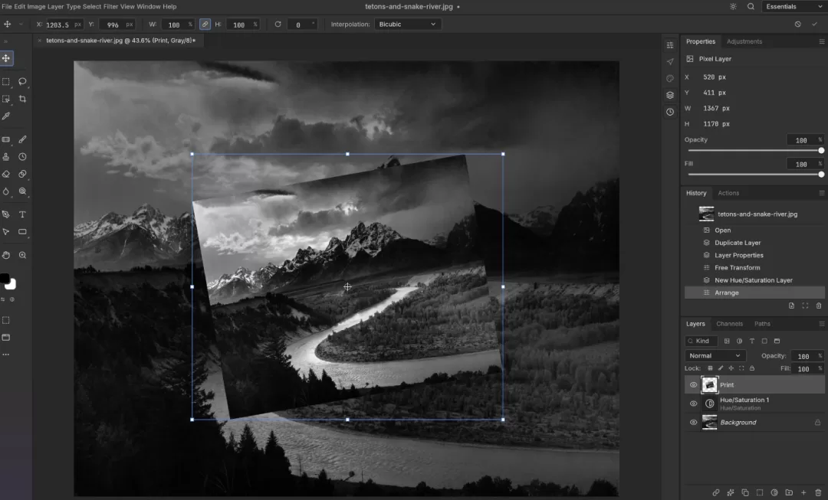Commit transform with the checkmark icon

[814, 25]
